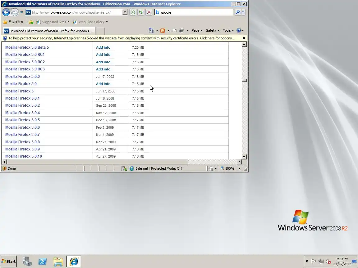The image size is (358, 268).
Task: Click Internet Explorer taskbar button
Action: (x=74, y=261)
